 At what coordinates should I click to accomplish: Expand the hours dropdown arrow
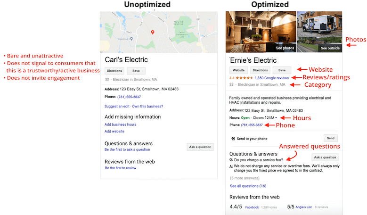pos(276,118)
